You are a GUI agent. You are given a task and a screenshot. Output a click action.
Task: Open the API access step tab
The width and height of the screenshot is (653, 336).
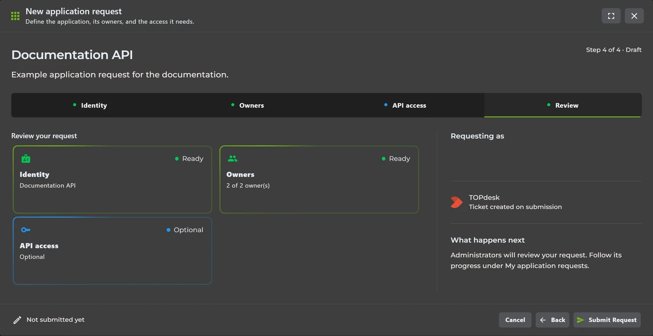pyautogui.click(x=405, y=105)
